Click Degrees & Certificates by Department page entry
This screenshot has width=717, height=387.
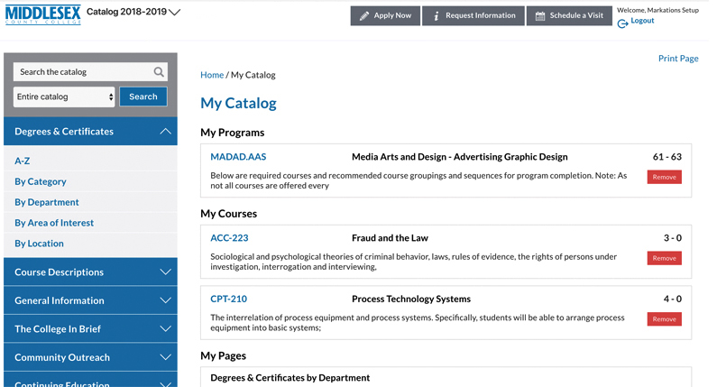(290, 378)
